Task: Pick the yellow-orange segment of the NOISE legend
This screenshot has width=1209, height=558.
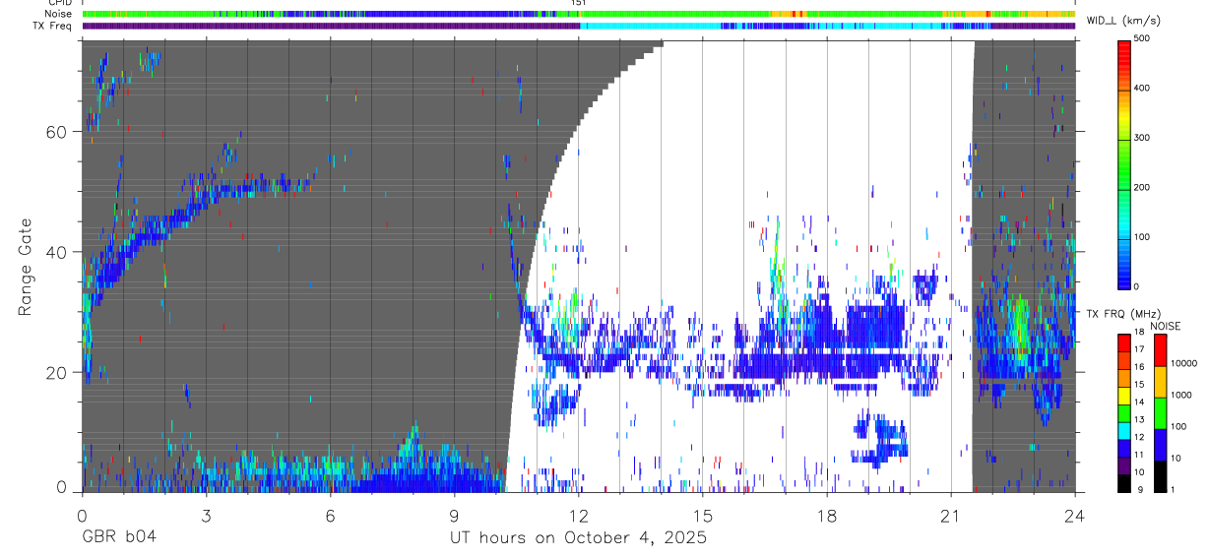Action: tap(1160, 380)
